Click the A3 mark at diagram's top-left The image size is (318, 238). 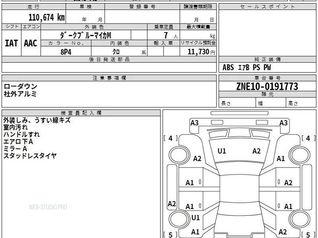point(194,123)
